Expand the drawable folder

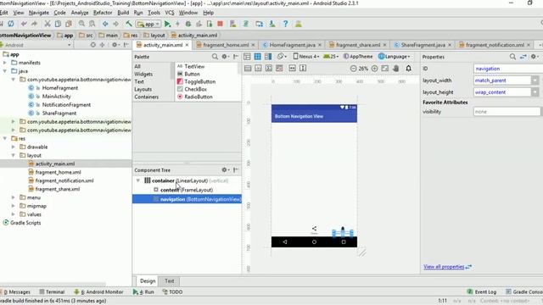click(x=14, y=147)
